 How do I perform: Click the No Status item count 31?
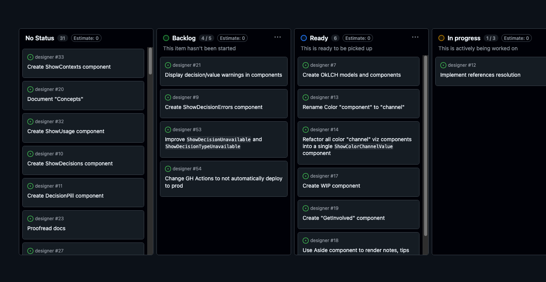tap(63, 38)
